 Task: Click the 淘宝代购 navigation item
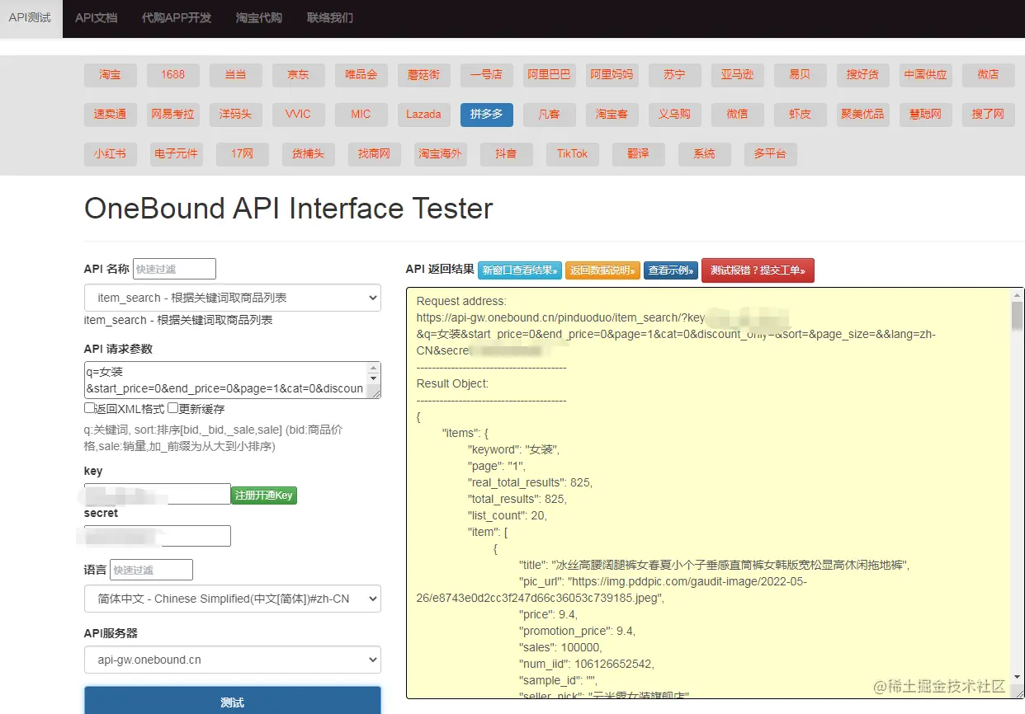pos(259,18)
